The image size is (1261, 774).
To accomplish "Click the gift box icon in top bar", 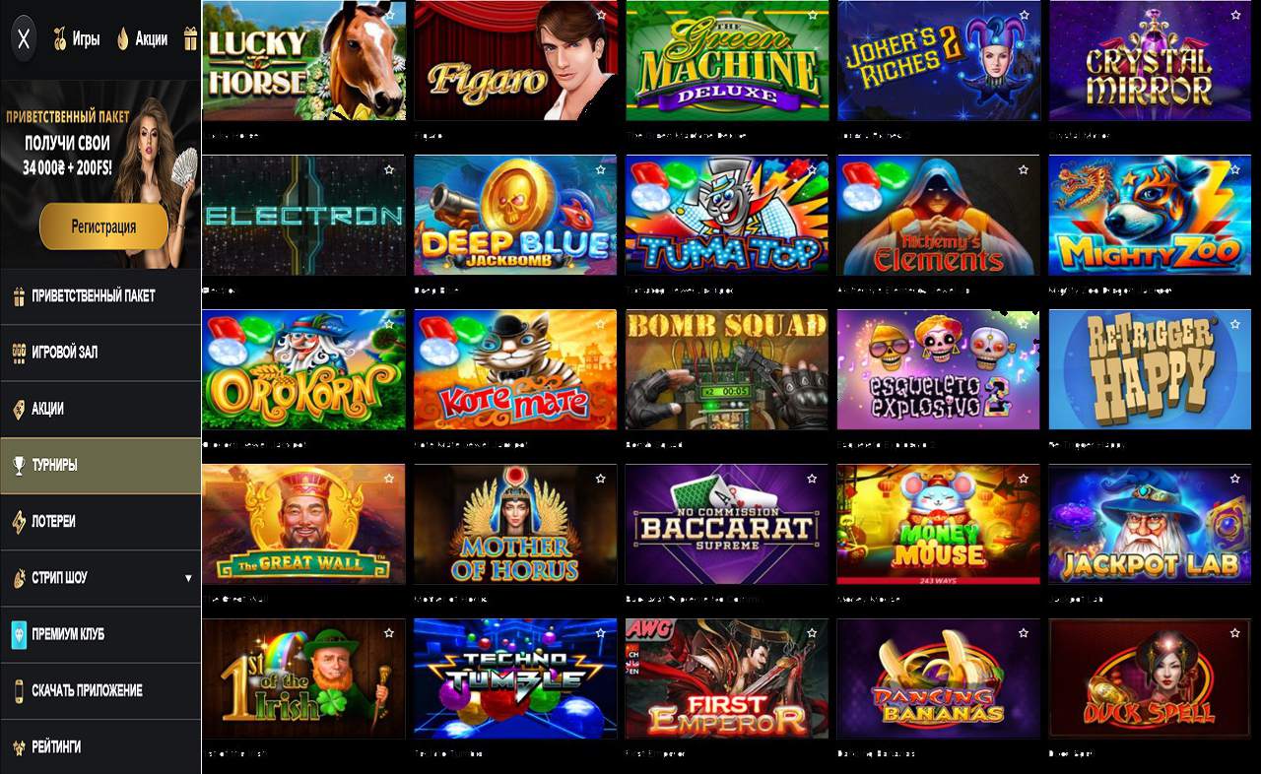I will tap(190, 39).
